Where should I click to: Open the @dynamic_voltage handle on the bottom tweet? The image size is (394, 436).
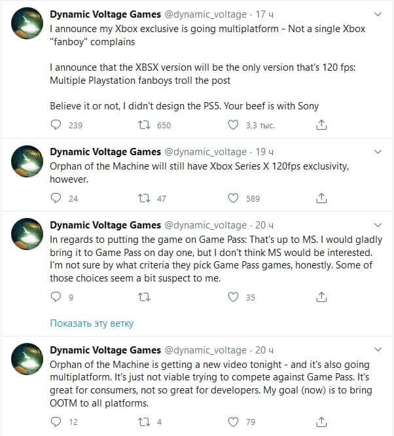206,350
